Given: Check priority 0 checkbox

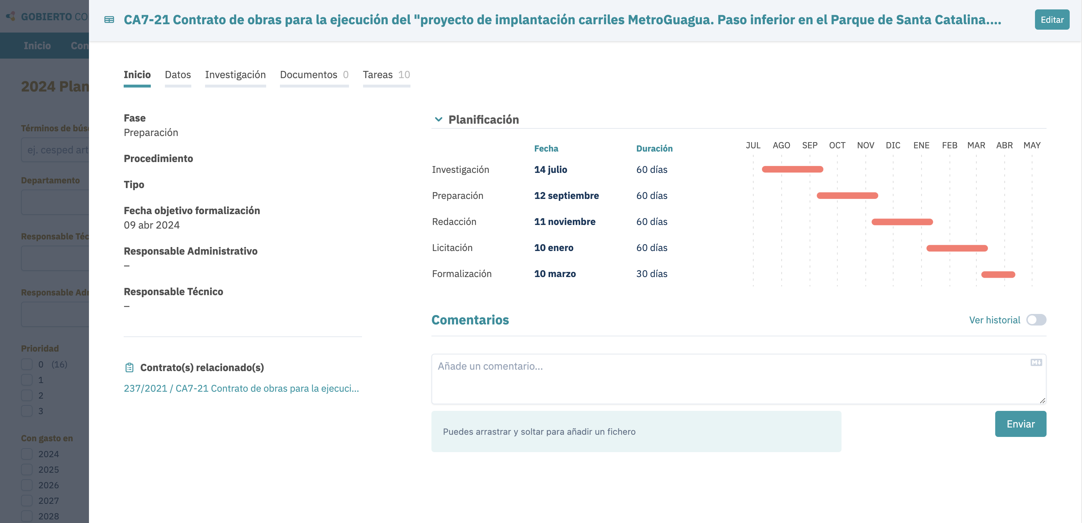Looking at the screenshot, I should coord(27,364).
